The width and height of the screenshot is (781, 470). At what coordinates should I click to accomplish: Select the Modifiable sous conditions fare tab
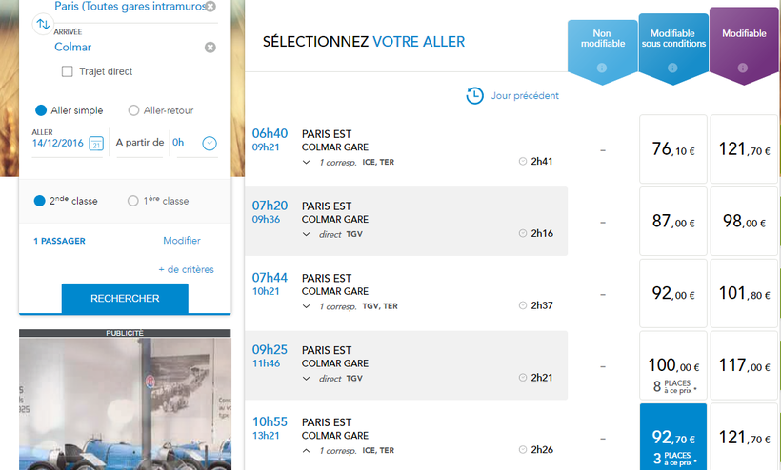point(673,38)
